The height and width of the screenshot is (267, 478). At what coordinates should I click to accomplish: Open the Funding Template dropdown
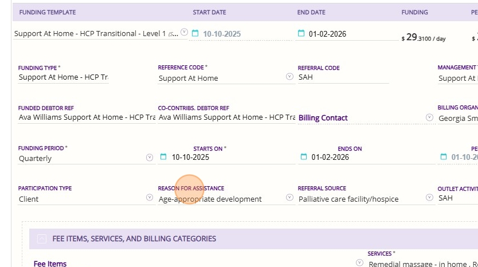click(x=184, y=33)
